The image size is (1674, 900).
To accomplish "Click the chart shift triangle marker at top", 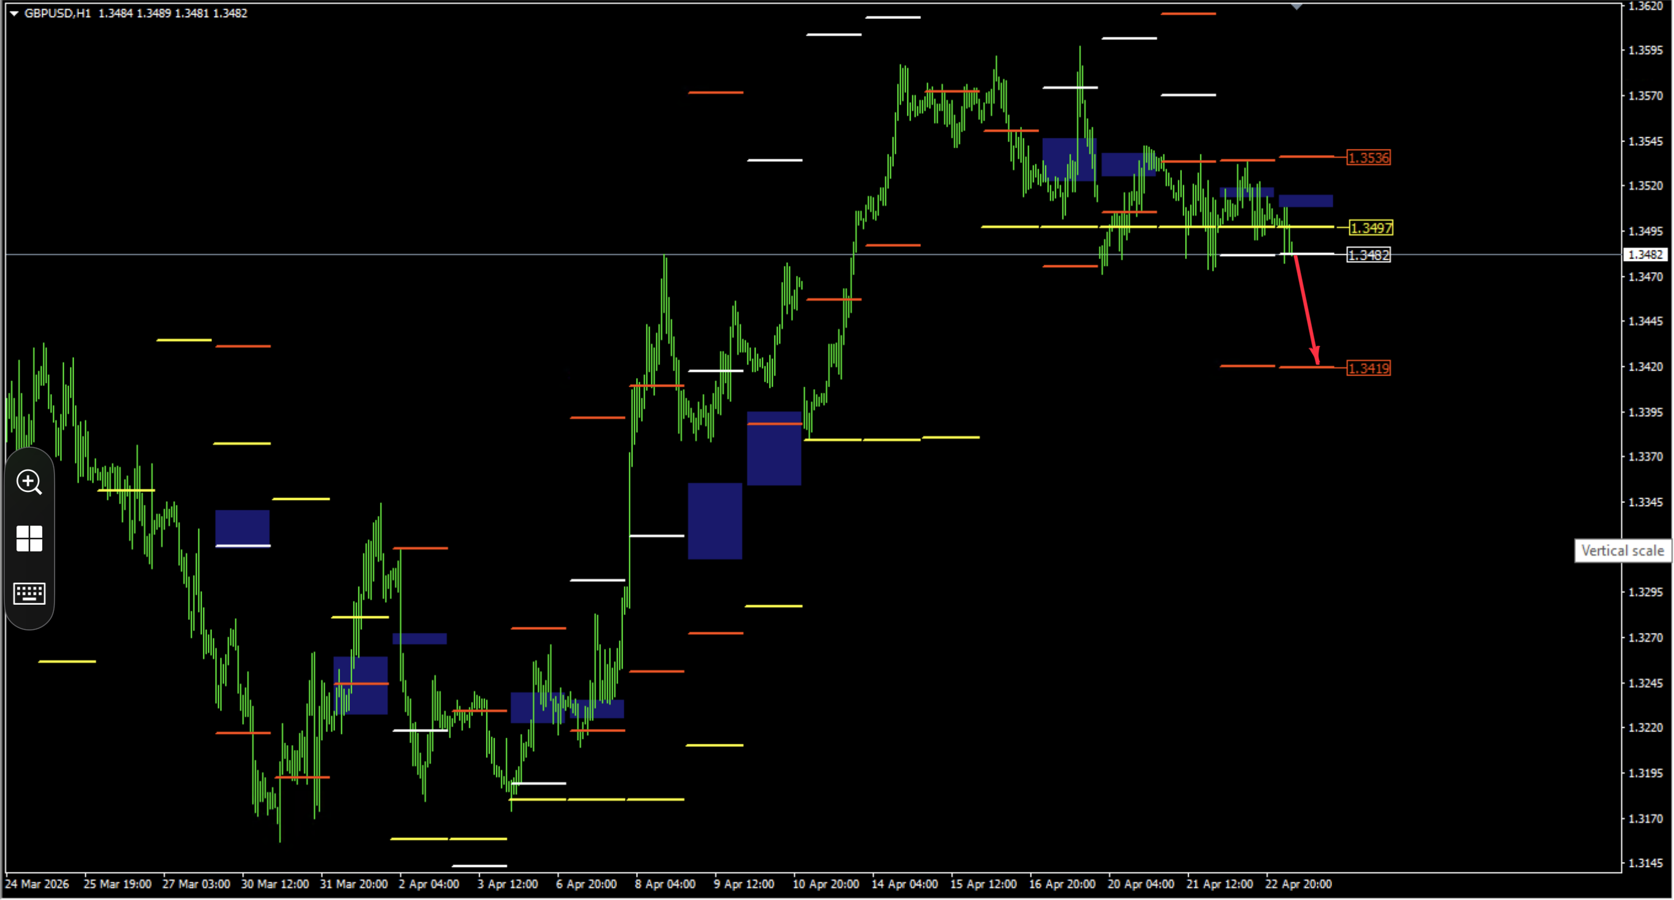I will 1297,7.
